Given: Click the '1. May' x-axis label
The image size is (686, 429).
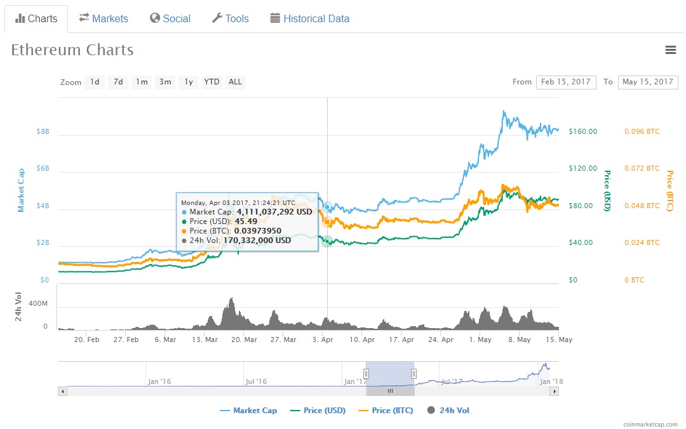Looking at the screenshot, I should coord(480,340).
